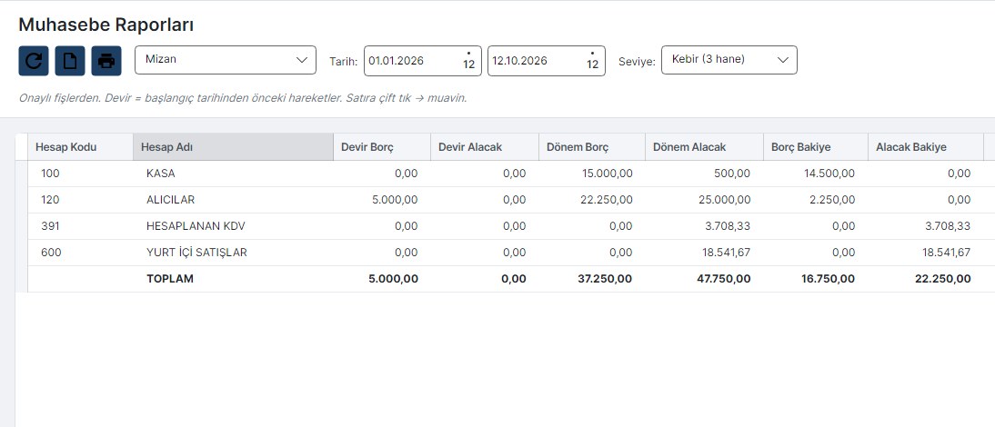995x427 pixels.
Task: Click the print report icon
Action: point(106,61)
